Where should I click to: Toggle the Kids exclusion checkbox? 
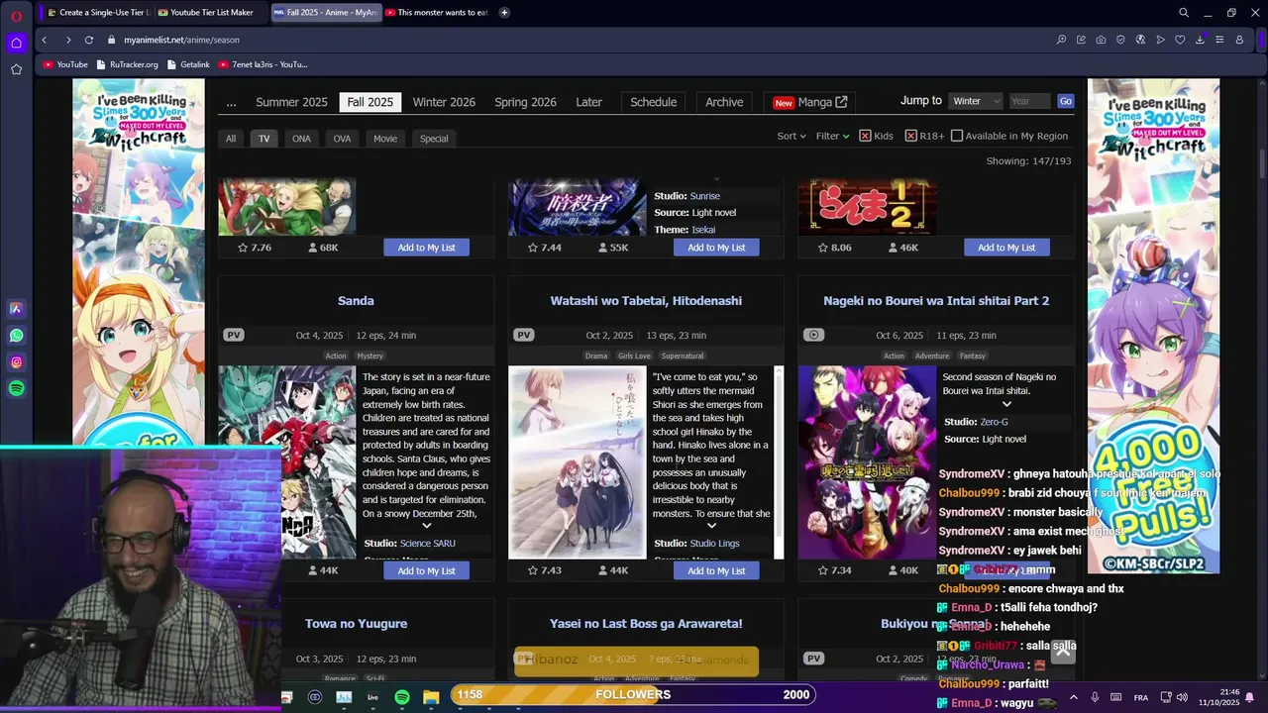pyautogui.click(x=865, y=136)
